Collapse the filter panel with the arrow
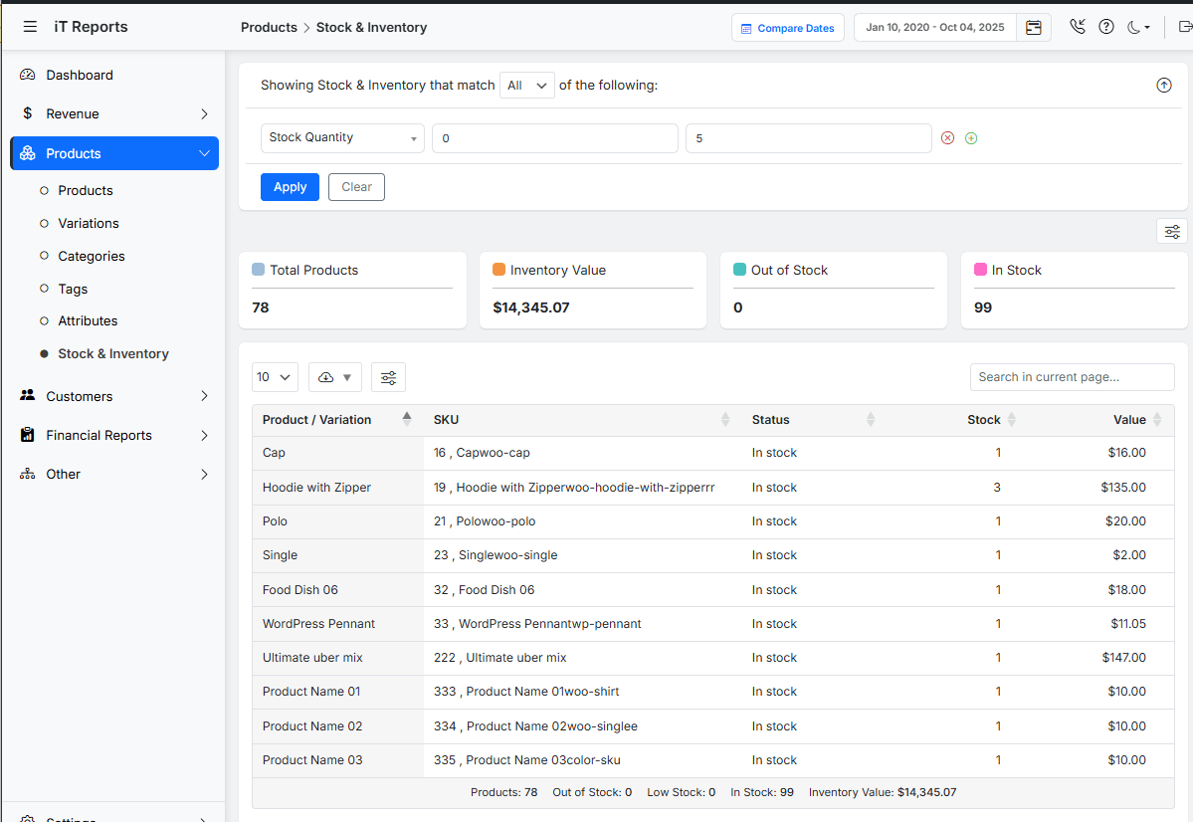Screen dimensions: 1193x822 (x=1164, y=86)
